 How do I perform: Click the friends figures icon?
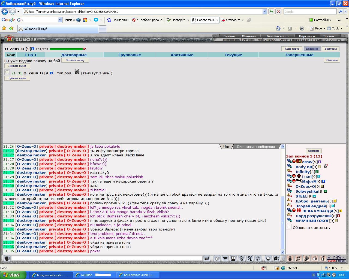[x=315, y=258]
